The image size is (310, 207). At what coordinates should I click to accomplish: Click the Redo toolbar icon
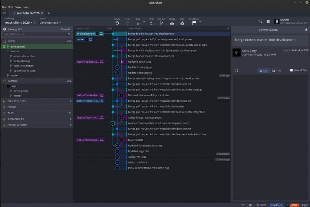[127, 23]
